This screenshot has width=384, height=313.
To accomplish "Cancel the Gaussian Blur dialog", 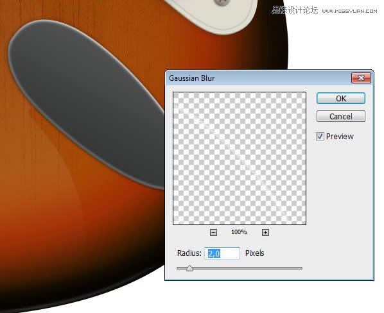I will click(x=340, y=116).
